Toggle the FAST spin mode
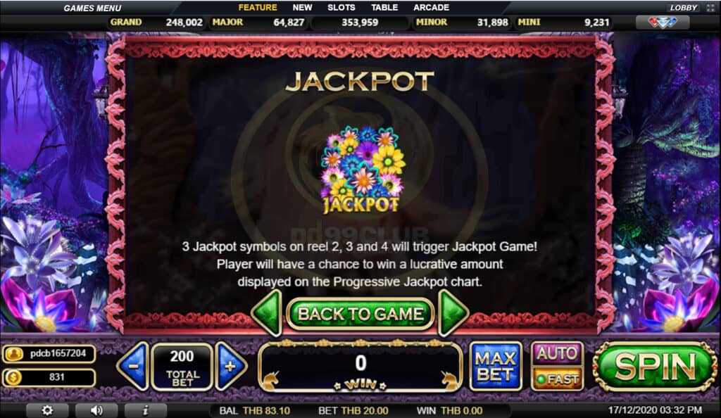The image size is (721, 418). pyautogui.click(x=557, y=379)
